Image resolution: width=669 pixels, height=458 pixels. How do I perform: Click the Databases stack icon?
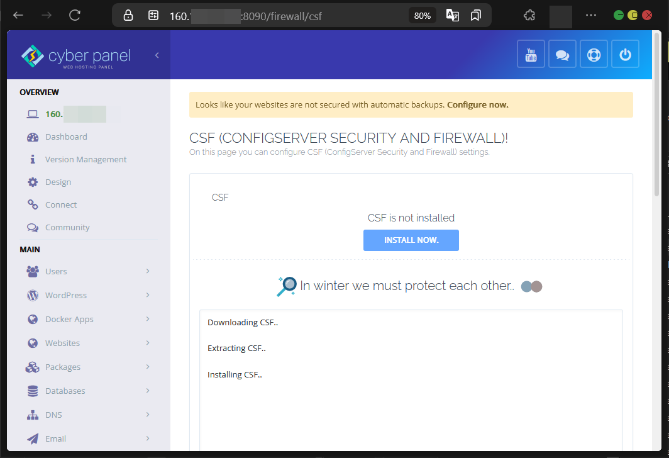coord(33,391)
